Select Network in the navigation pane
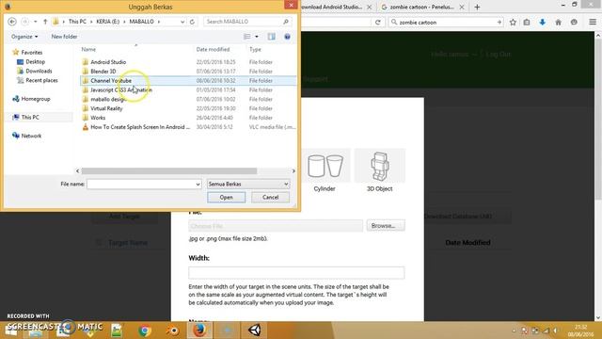 click(x=31, y=136)
